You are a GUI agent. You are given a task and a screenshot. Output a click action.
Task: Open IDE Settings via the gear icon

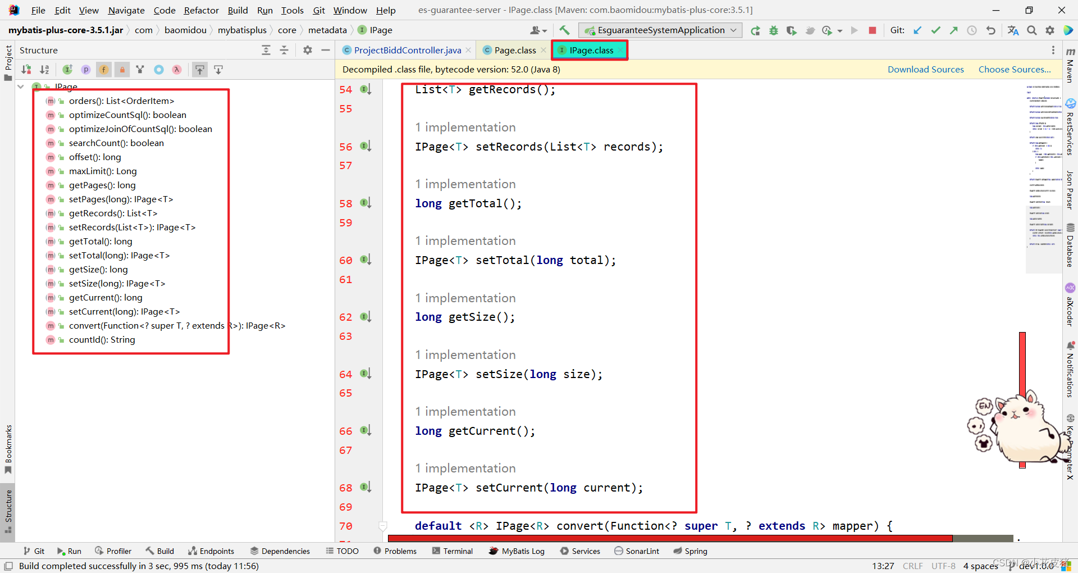pos(1050,30)
